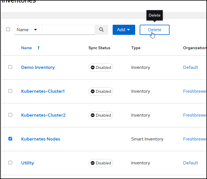Open the Kubernetes-Cluster2 inventory link
The width and height of the screenshot is (207, 179).
(x=43, y=115)
